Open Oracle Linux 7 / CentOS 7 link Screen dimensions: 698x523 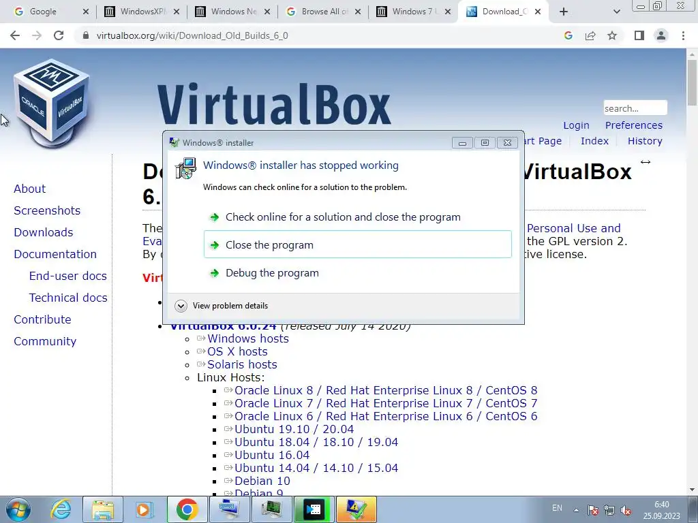click(x=386, y=403)
